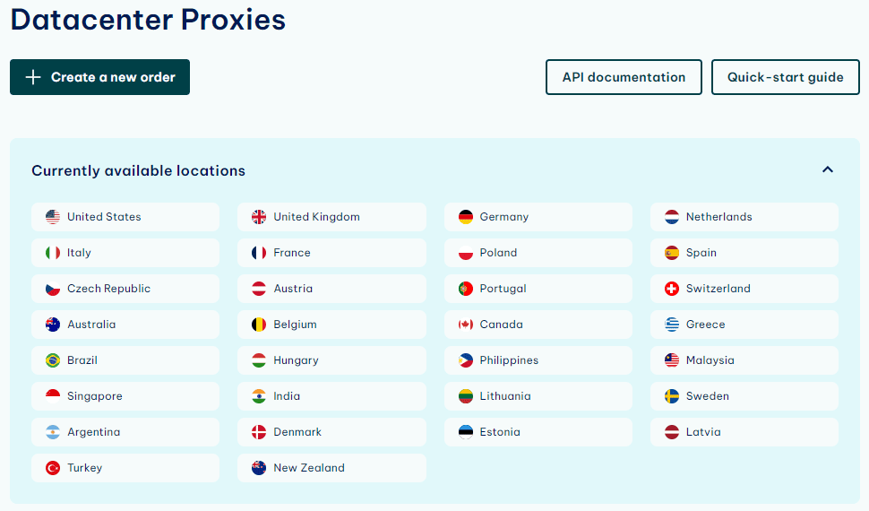Click the plus icon on Create order
Image resolution: width=869 pixels, height=511 pixels.
click(33, 77)
